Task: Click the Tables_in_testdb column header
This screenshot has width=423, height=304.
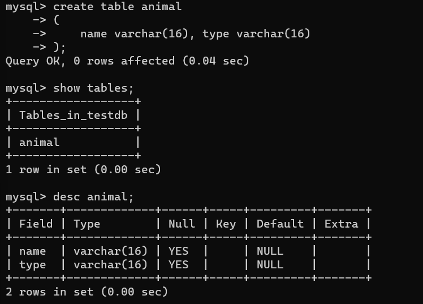Action: pos(74,115)
